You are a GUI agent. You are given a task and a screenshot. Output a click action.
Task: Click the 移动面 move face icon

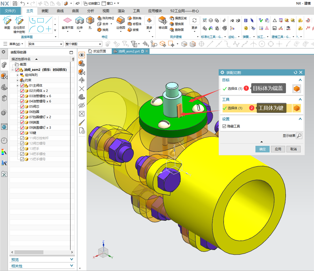[x=163, y=21]
